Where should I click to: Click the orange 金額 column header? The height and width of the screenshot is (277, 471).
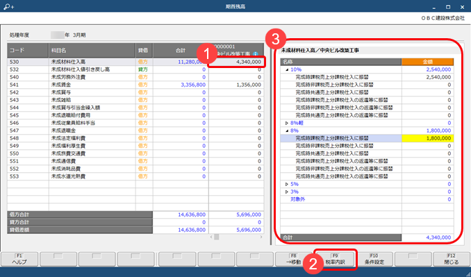(x=427, y=62)
